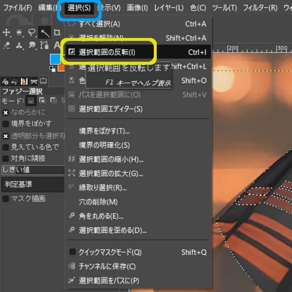Open the 色(C) menu
Screen dimensions: 292x292
pos(198,8)
